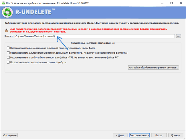This screenshot has height=140, width=186.
Task: Open bad sector processing settings
Action: tap(153, 68)
